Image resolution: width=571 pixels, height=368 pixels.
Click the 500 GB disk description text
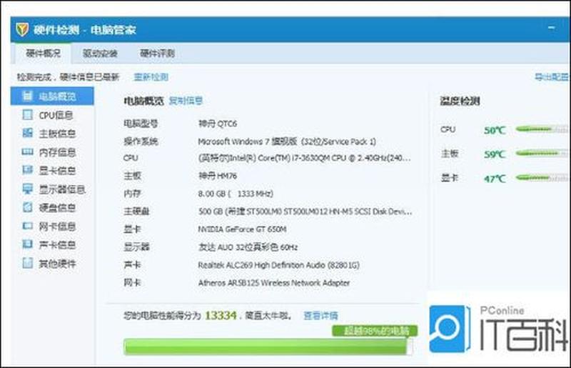click(x=305, y=212)
